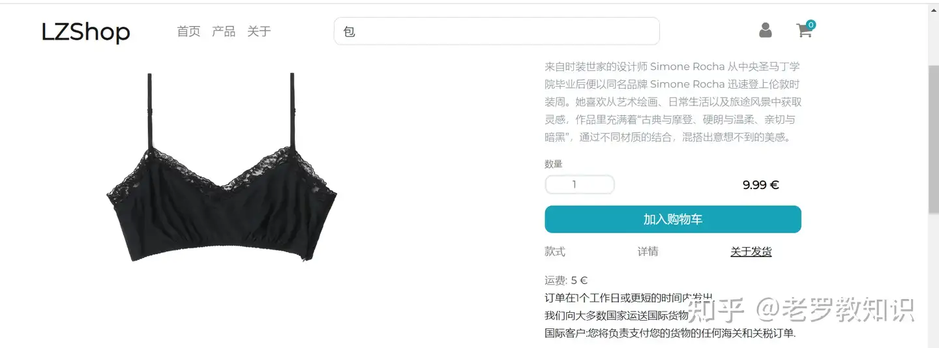The width and height of the screenshot is (939, 348).
Task: Switch to the 款式 tab
Action: tap(555, 252)
